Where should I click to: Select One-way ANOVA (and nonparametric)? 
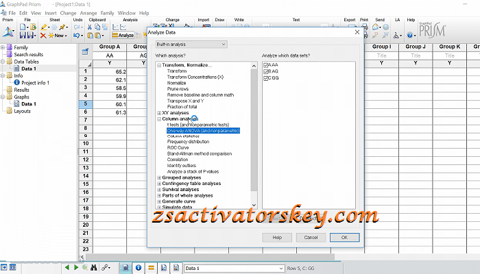(x=203, y=131)
